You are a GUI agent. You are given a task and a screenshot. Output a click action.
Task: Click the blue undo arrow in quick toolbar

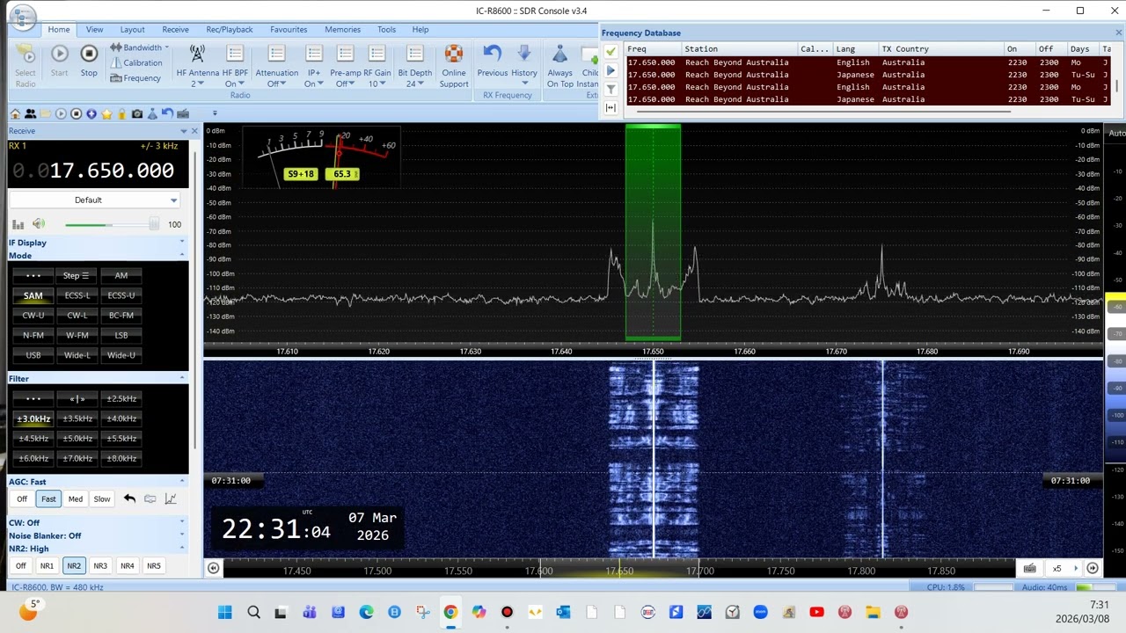point(167,113)
